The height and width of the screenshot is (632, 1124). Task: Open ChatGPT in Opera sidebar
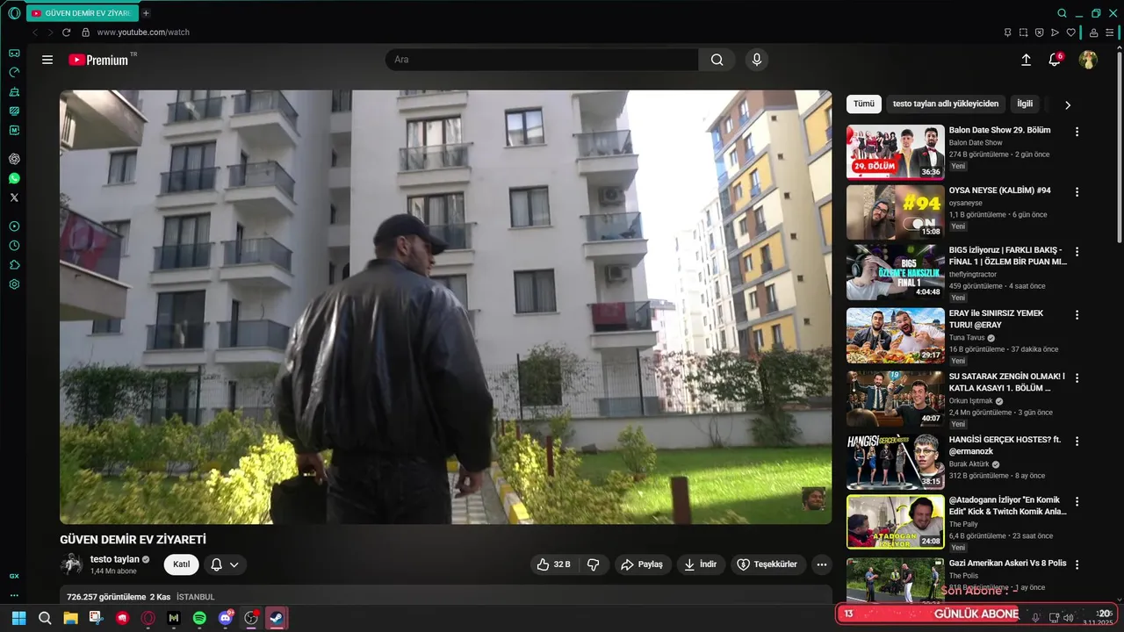tap(14, 159)
